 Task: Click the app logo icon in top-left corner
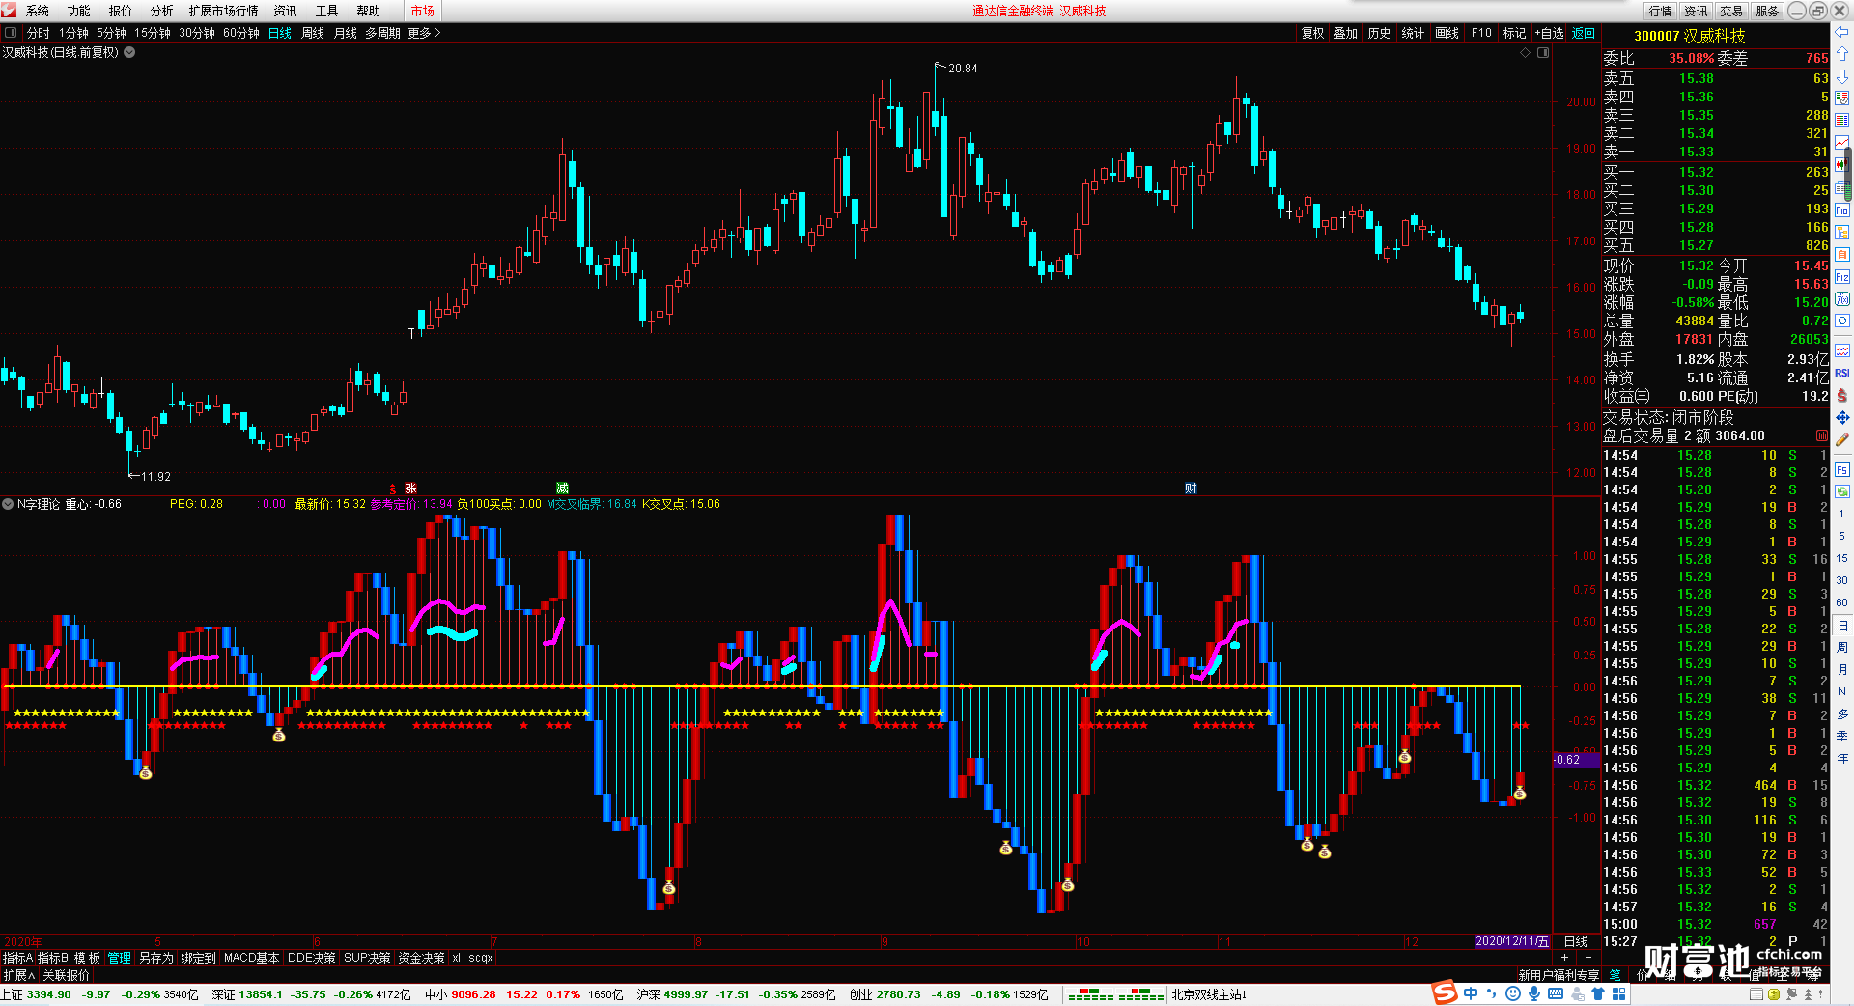10,11
